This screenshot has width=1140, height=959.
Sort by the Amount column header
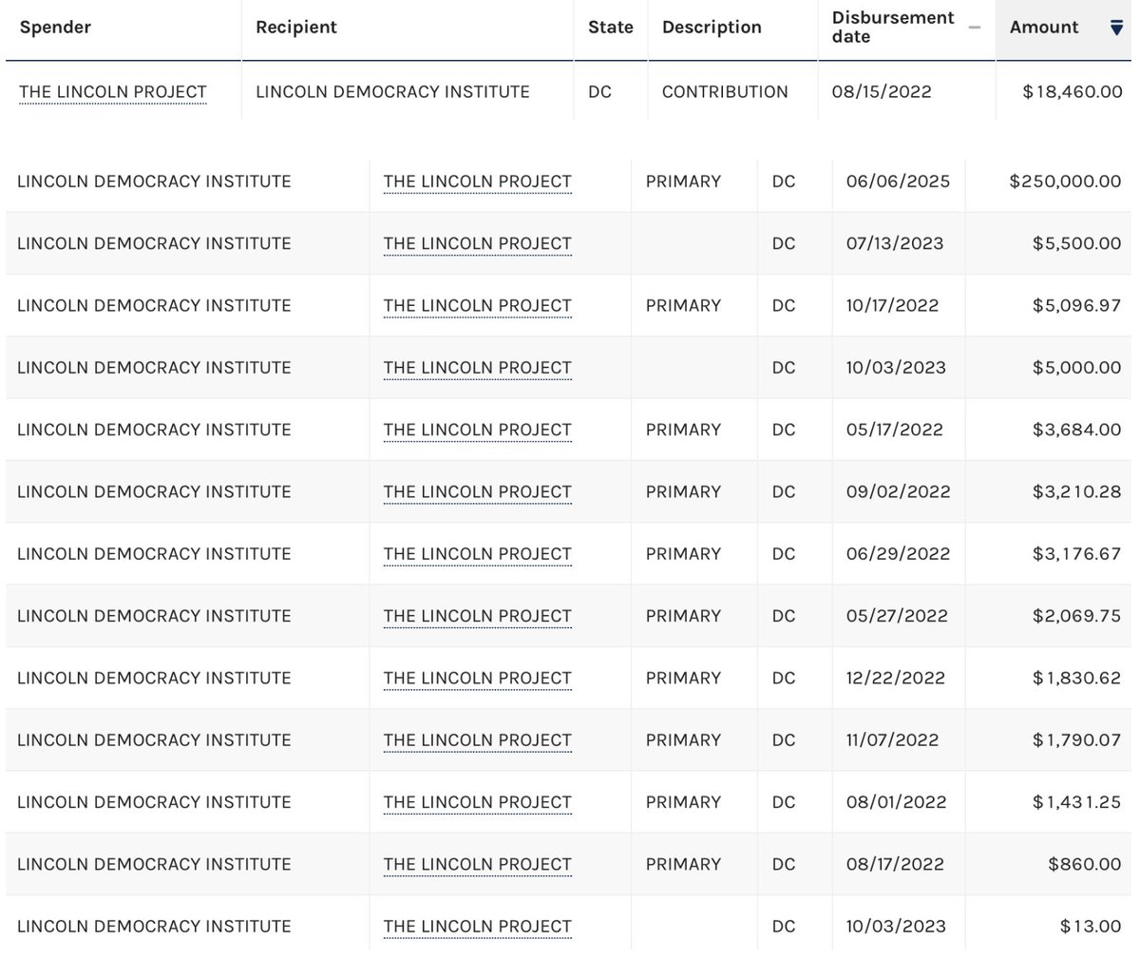coord(1044,28)
